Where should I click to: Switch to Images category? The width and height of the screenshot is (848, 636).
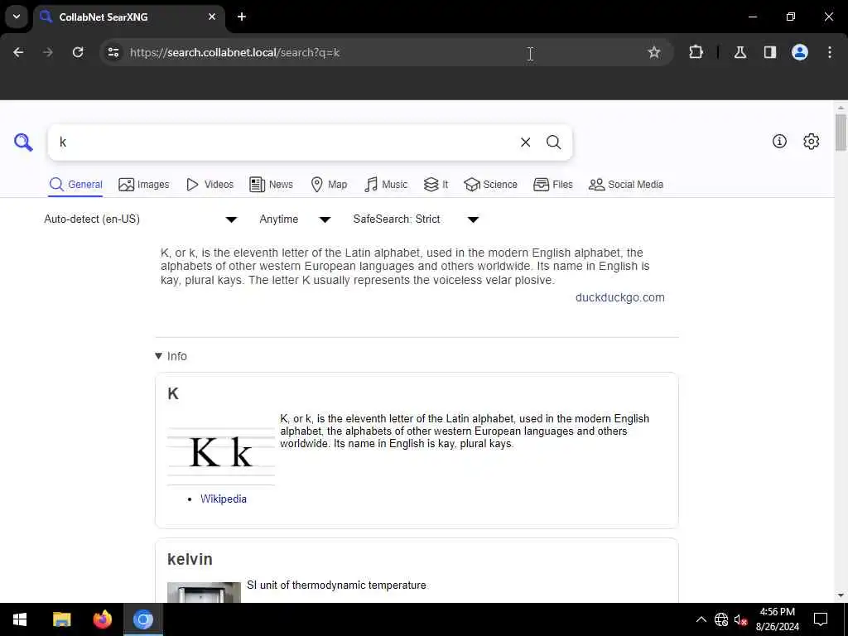tap(144, 185)
